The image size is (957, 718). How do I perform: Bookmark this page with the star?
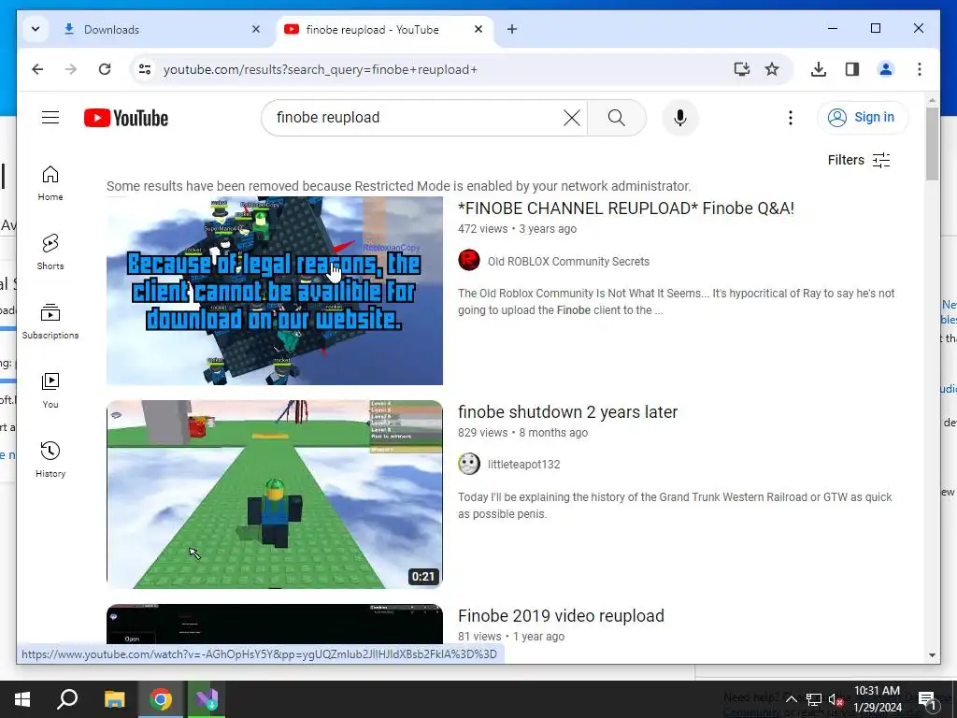coord(772,69)
